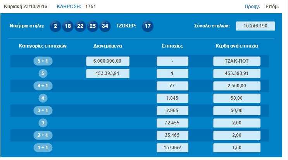Click the 4 + 1 category badge
This screenshot has width=288, height=160.
[43, 86]
